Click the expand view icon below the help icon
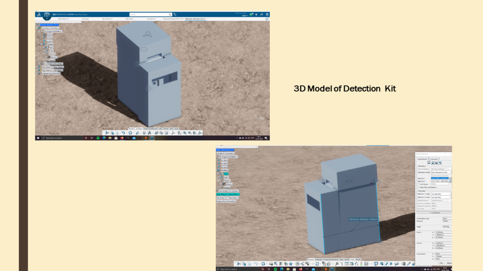The width and height of the screenshot is (483, 271). [x=267, y=19]
